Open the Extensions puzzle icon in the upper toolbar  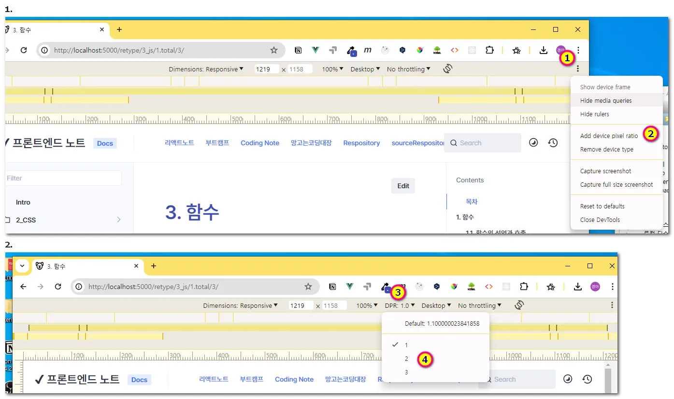click(x=489, y=50)
